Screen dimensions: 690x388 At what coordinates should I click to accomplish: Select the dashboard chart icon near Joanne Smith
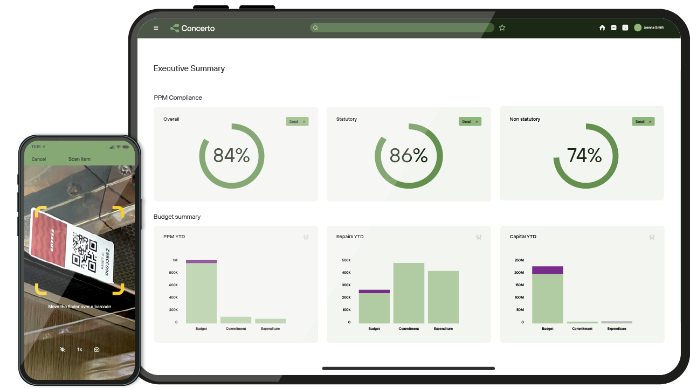pos(614,27)
